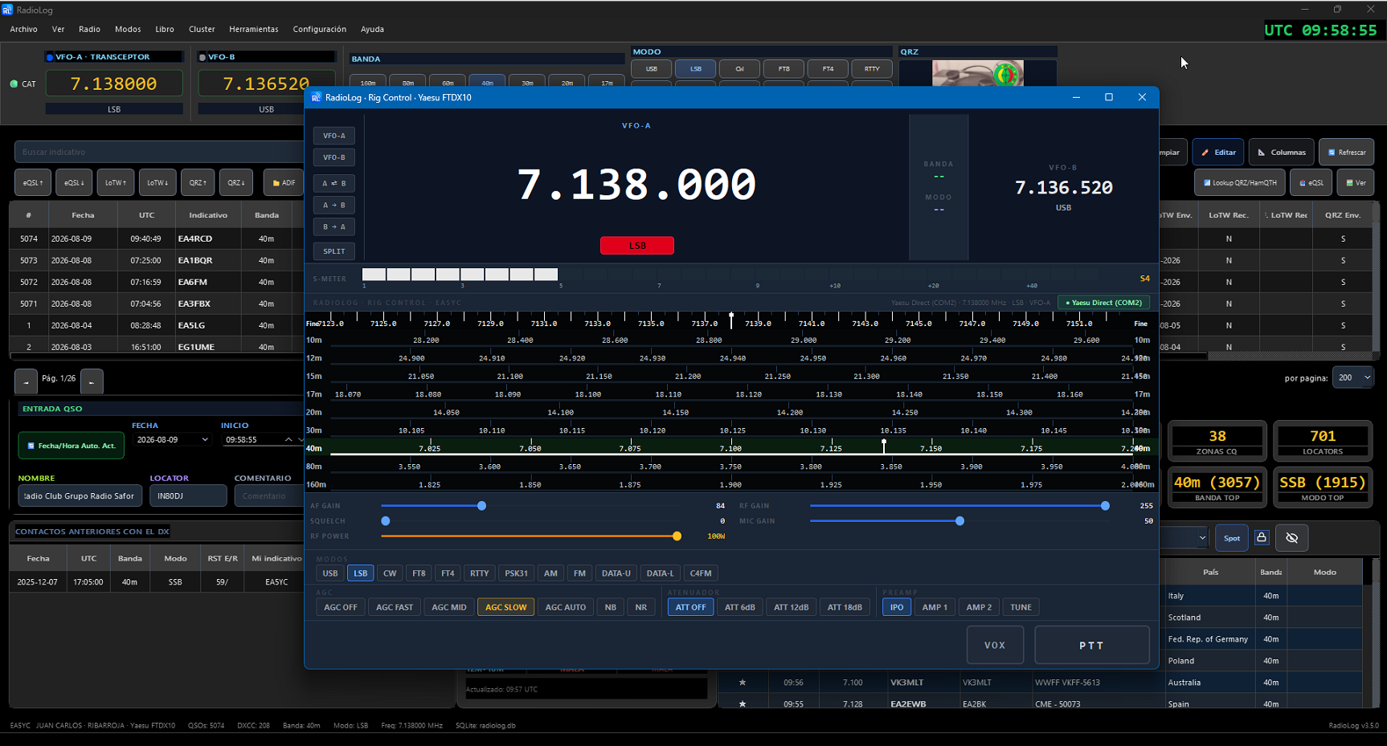Viewport: 1387px width, 746px height.
Task: Enable AMP 1 preamp
Action: pos(935,607)
